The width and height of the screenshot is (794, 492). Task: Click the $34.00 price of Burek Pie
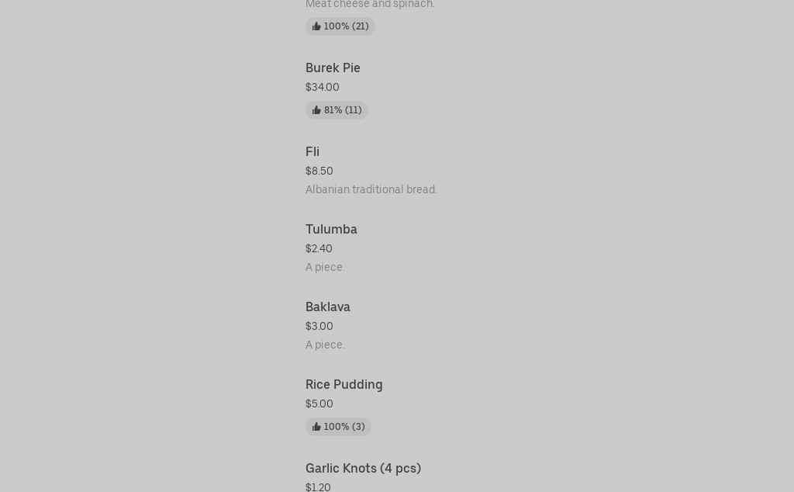(x=323, y=88)
